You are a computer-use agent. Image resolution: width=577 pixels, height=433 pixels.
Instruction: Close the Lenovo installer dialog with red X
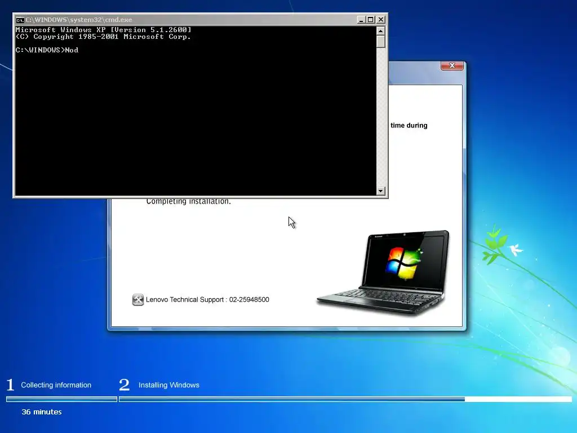coord(452,65)
